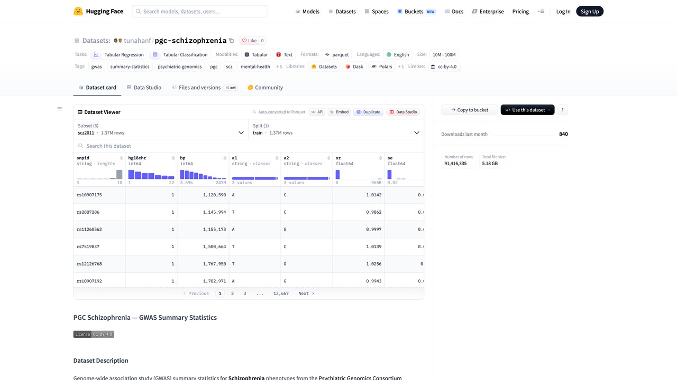This screenshot has width=677, height=380.
Task: Show the +5 more tags
Action: [279, 66]
